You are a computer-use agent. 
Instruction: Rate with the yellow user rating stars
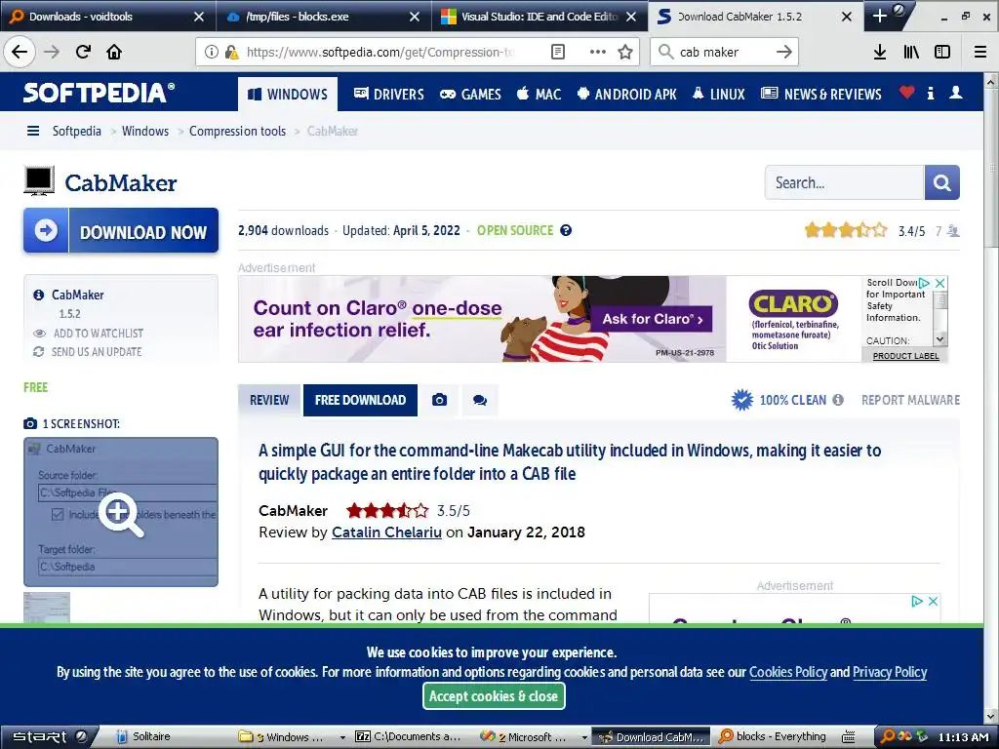(x=846, y=230)
